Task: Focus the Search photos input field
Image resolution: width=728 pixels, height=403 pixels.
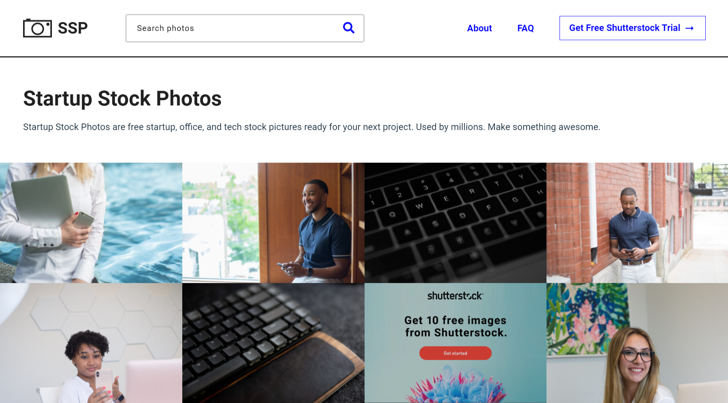Action: click(x=235, y=28)
